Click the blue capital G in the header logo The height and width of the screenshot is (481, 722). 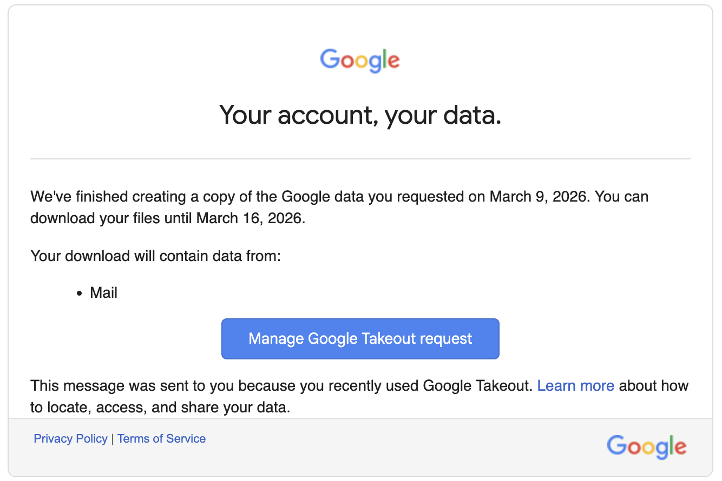pos(330,59)
